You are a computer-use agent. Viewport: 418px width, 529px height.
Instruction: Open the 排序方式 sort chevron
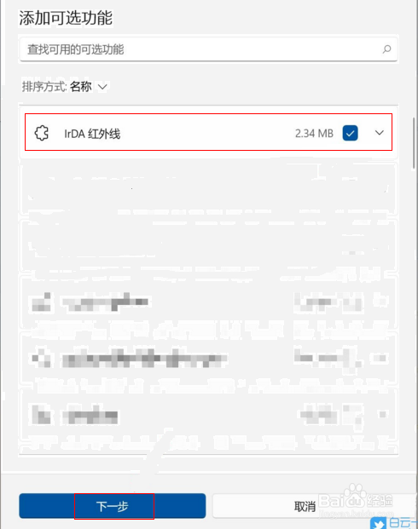click(x=102, y=87)
